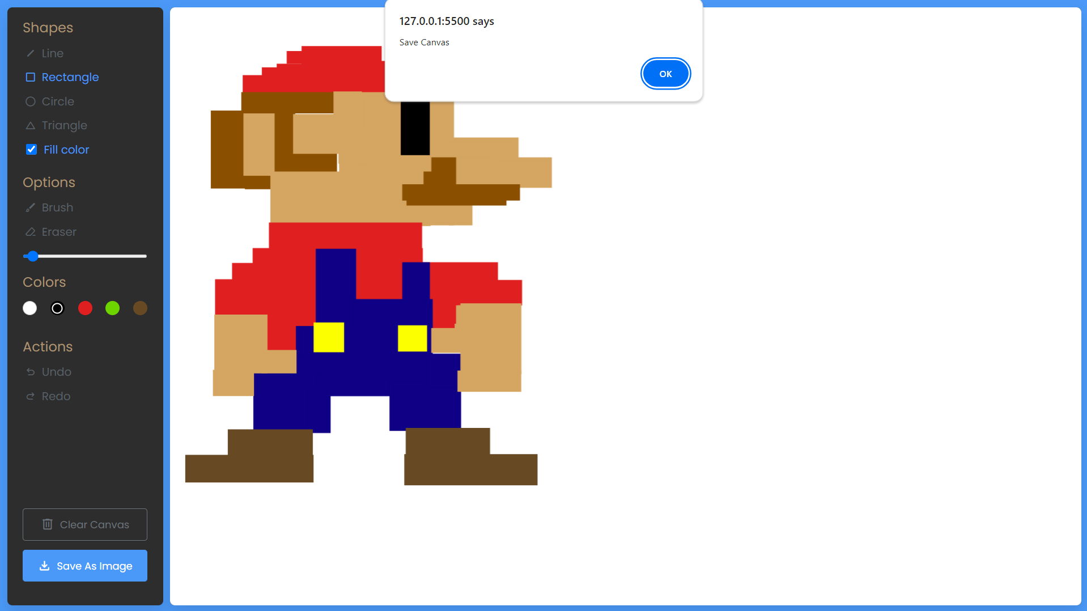Viewport: 1087px width, 611px height.
Task: Select the white color swatch
Action: point(30,308)
